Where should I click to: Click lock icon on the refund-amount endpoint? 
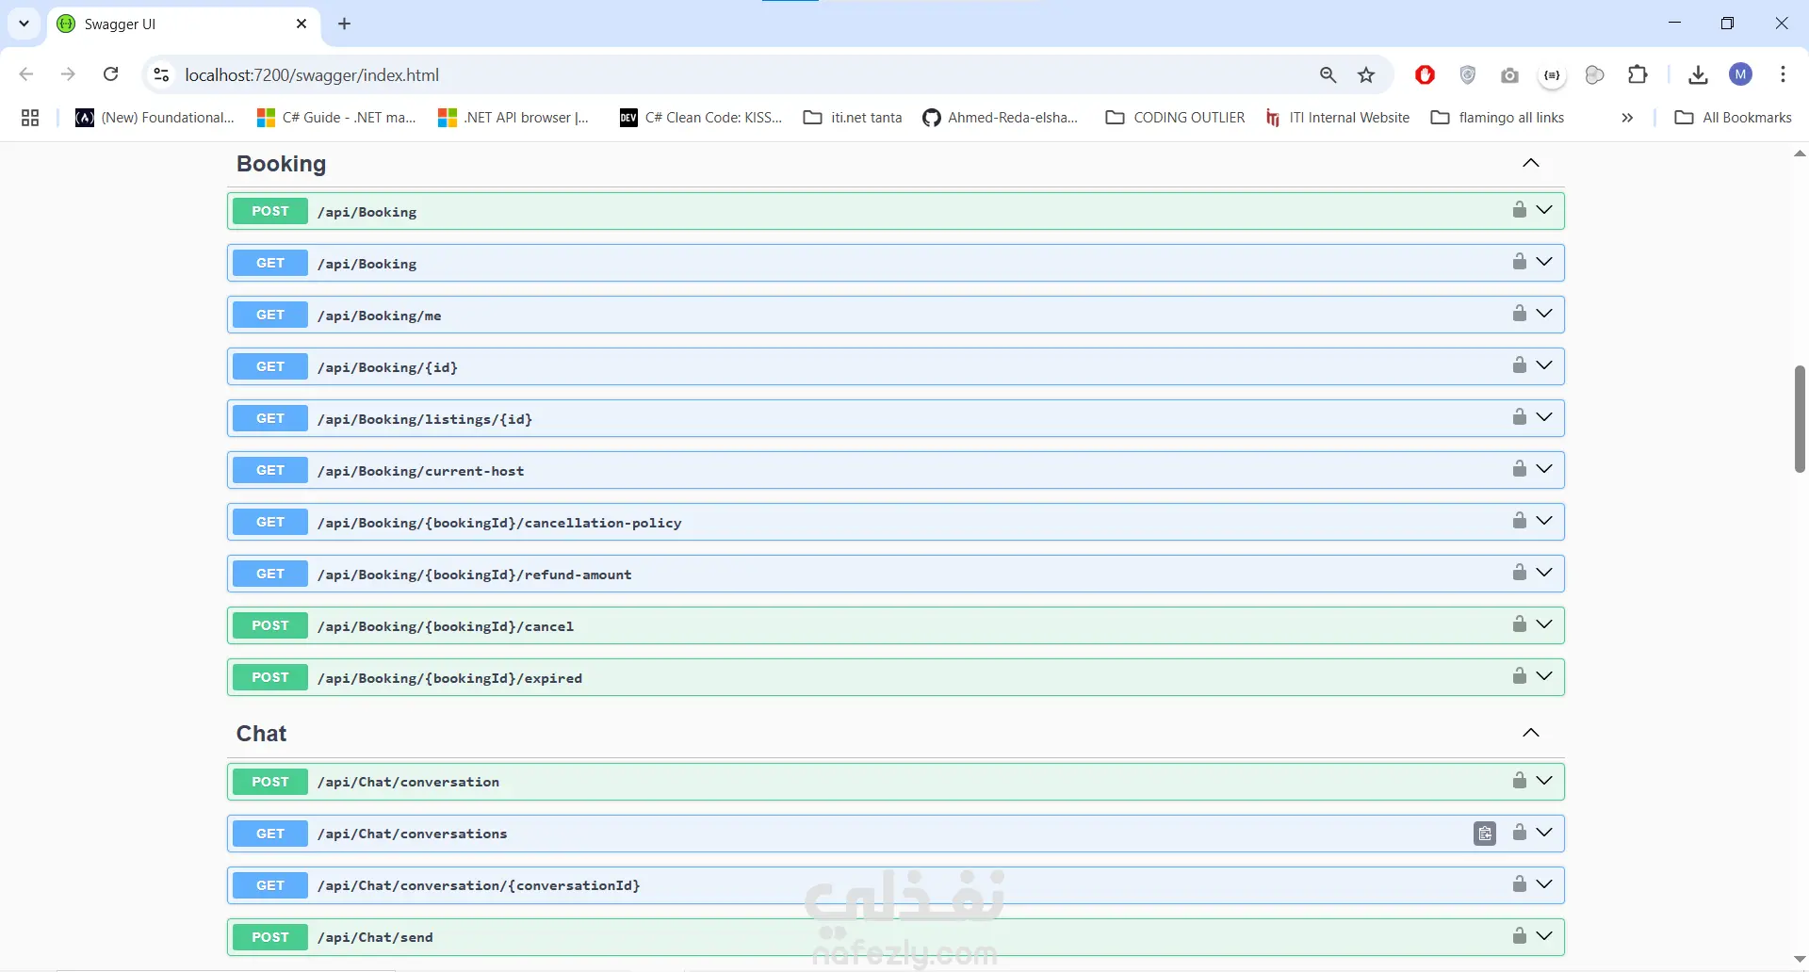click(1519, 573)
